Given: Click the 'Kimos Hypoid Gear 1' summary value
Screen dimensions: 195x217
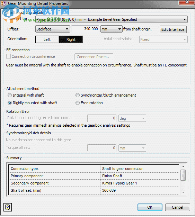Looking at the screenshot, I should (x=119, y=183).
